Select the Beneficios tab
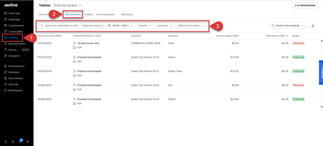 [x=127, y=15]
